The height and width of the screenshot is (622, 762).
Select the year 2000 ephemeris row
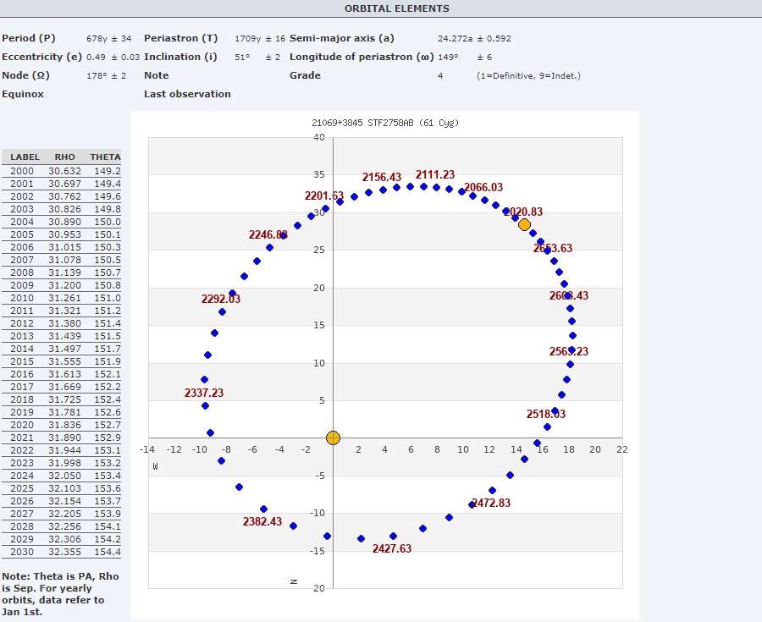tap(61, 170)
